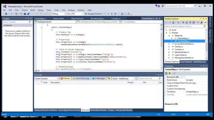The width and height of the screenshot is (214, 120).
Task: Click the Toolbox search magnifier icon
Action: click(x=29, y=22)
